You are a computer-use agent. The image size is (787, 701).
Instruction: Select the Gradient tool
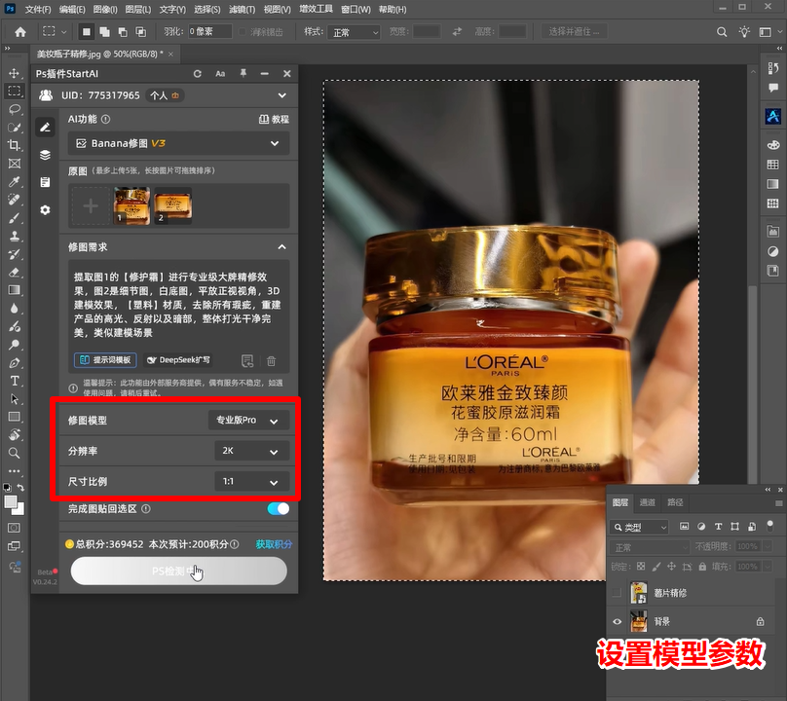[x=14, y=290]
